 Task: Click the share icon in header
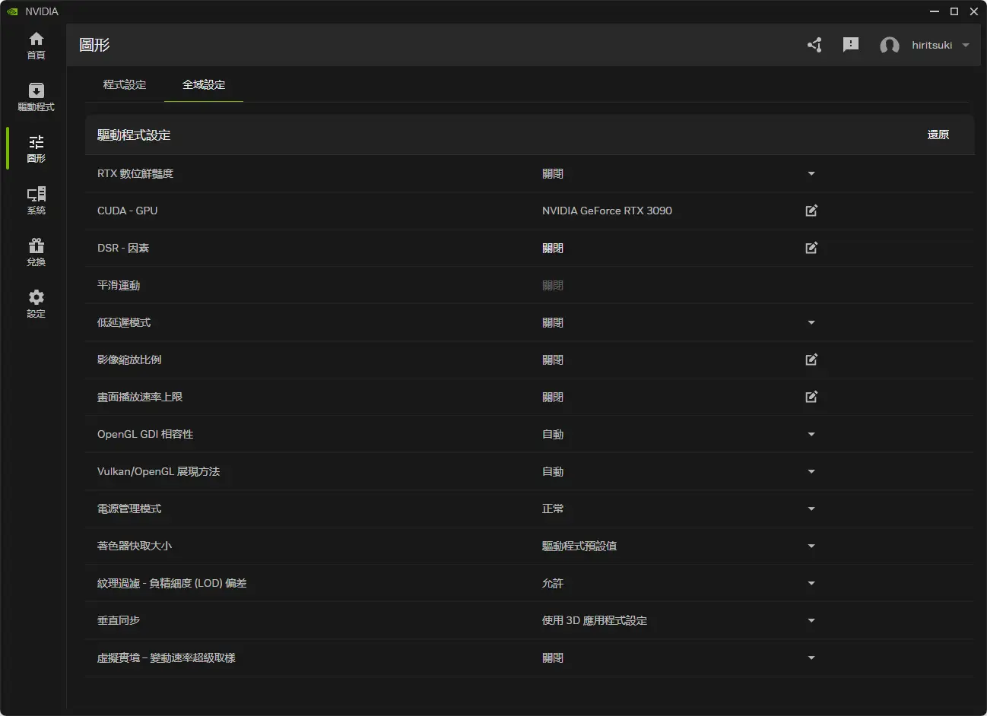click(x=814, y=45)
